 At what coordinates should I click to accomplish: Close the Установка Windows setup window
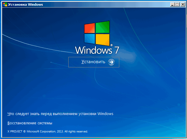pos(183,4)
